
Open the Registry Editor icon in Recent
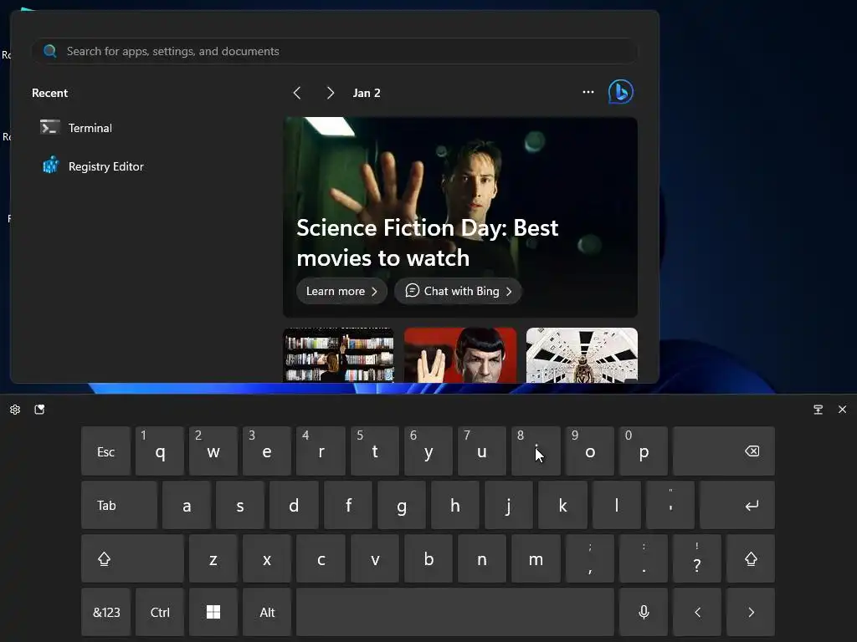pos(50,165)
